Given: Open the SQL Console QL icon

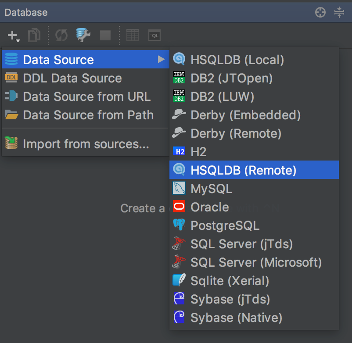Looking at the screenshot, I should click(x=154, y=35).
